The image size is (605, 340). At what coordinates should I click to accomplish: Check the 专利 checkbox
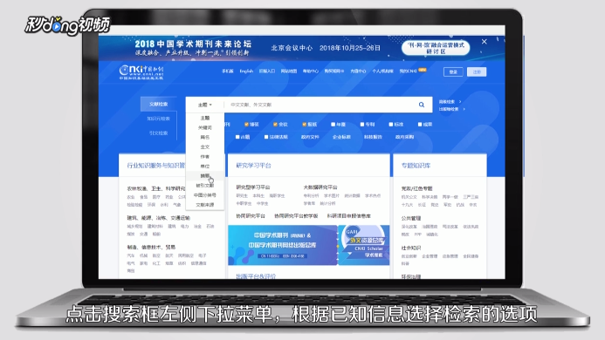(362, 125)
